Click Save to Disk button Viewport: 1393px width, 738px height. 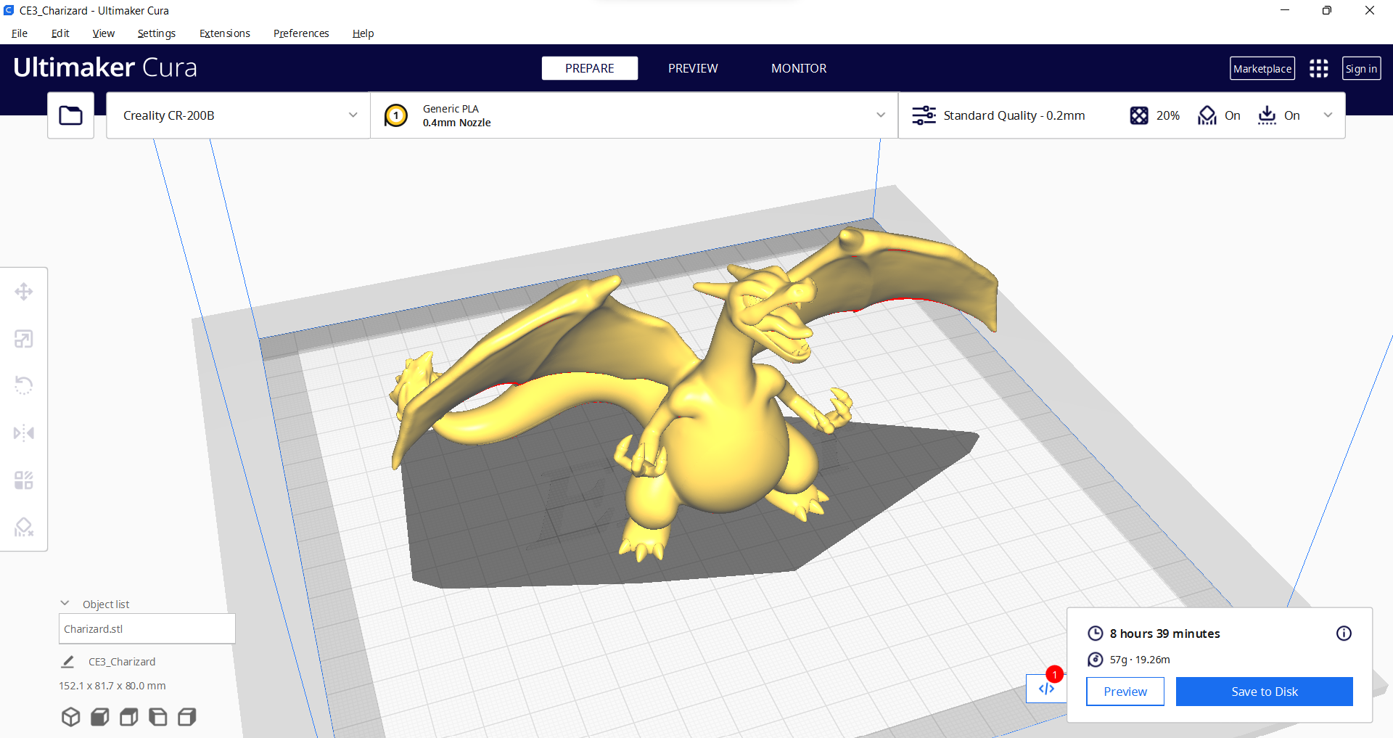coord(1265,692)
